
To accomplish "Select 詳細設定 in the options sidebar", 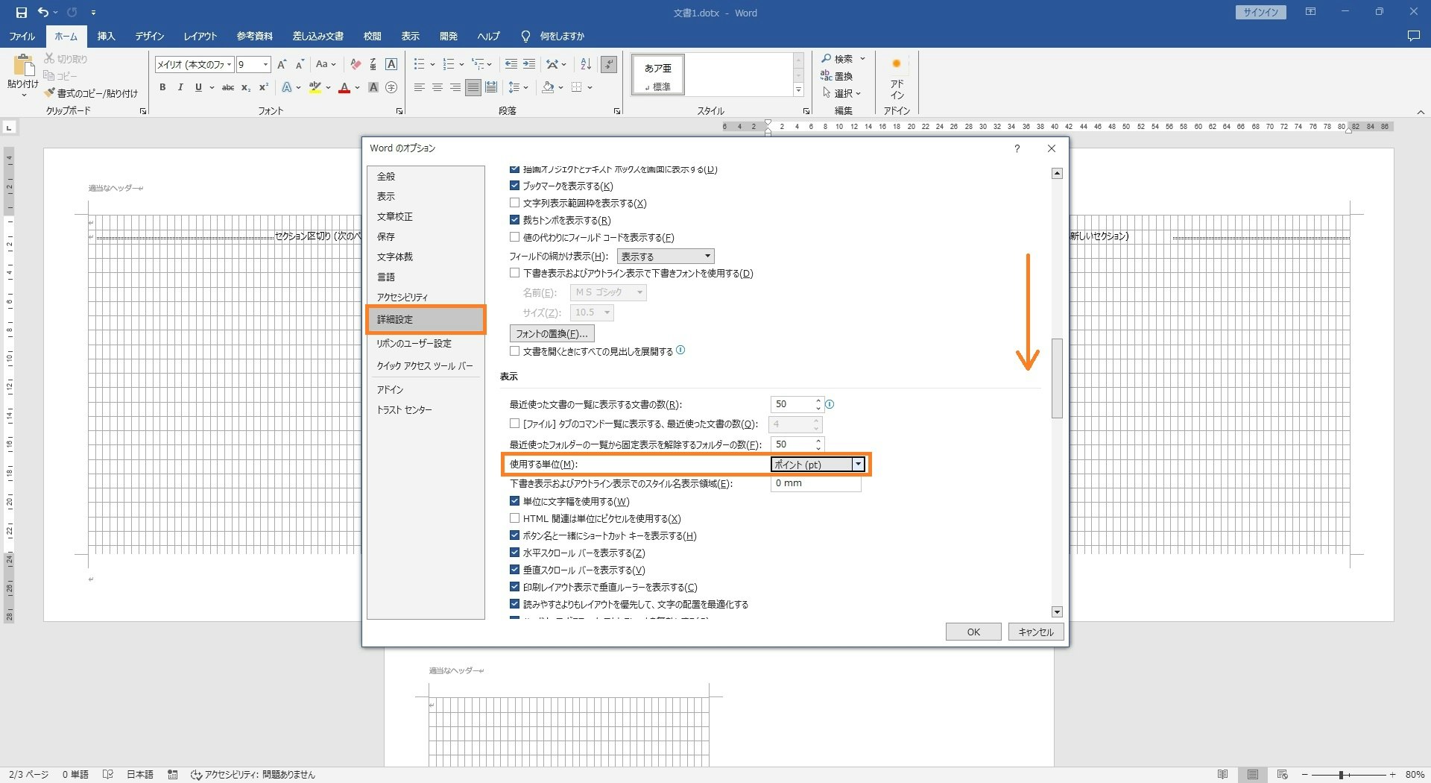I will 426,319.
